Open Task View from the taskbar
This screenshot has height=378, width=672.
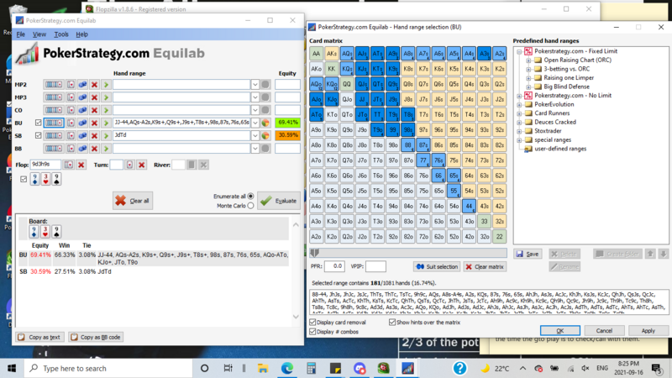228,368
